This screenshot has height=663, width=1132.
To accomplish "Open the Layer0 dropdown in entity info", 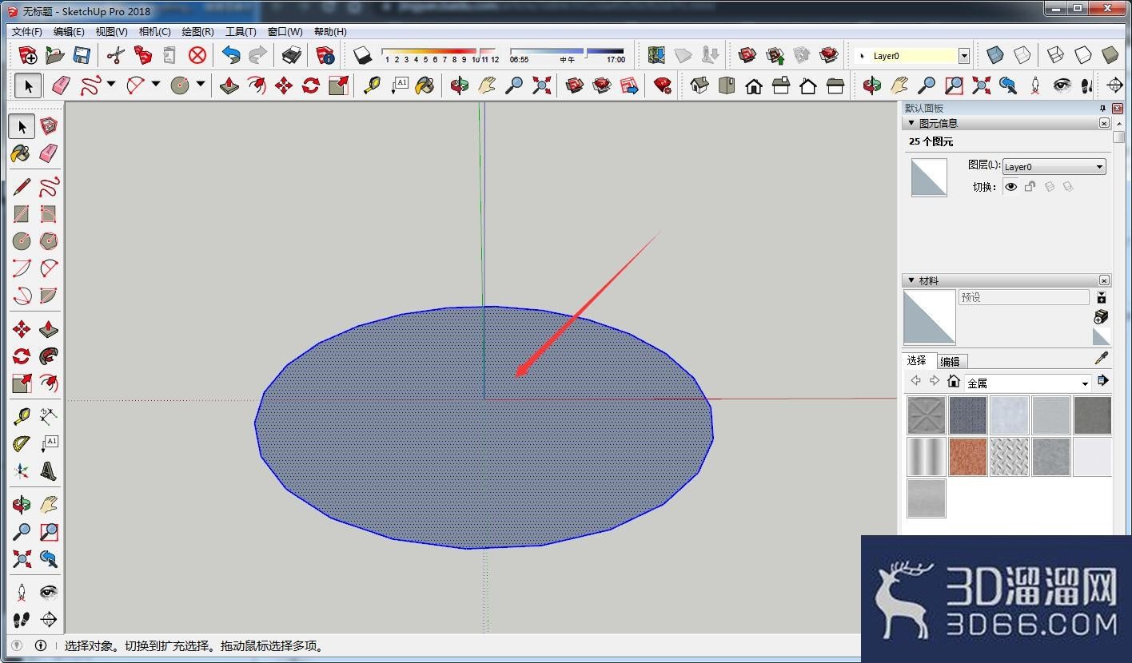I will coord(1054,167).
